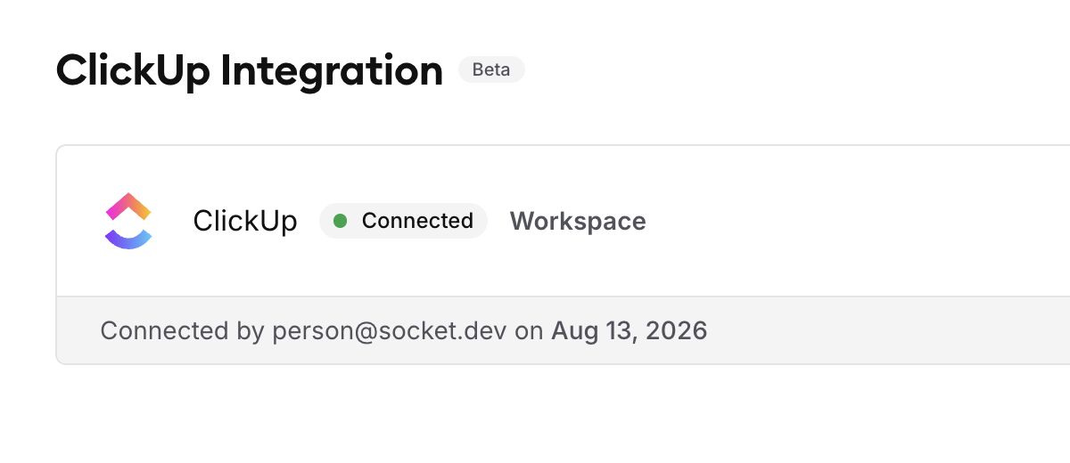Click the blue-purple lower arc of the logo
Image resolution: width=1070 pixels, height=463 pixels.
tap(128, 239)
